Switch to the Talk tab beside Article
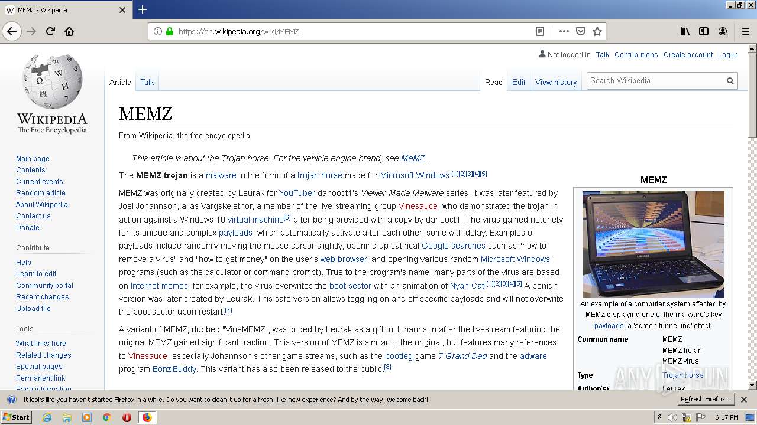This screenshot has width=757, height=425. coord(147,82)
